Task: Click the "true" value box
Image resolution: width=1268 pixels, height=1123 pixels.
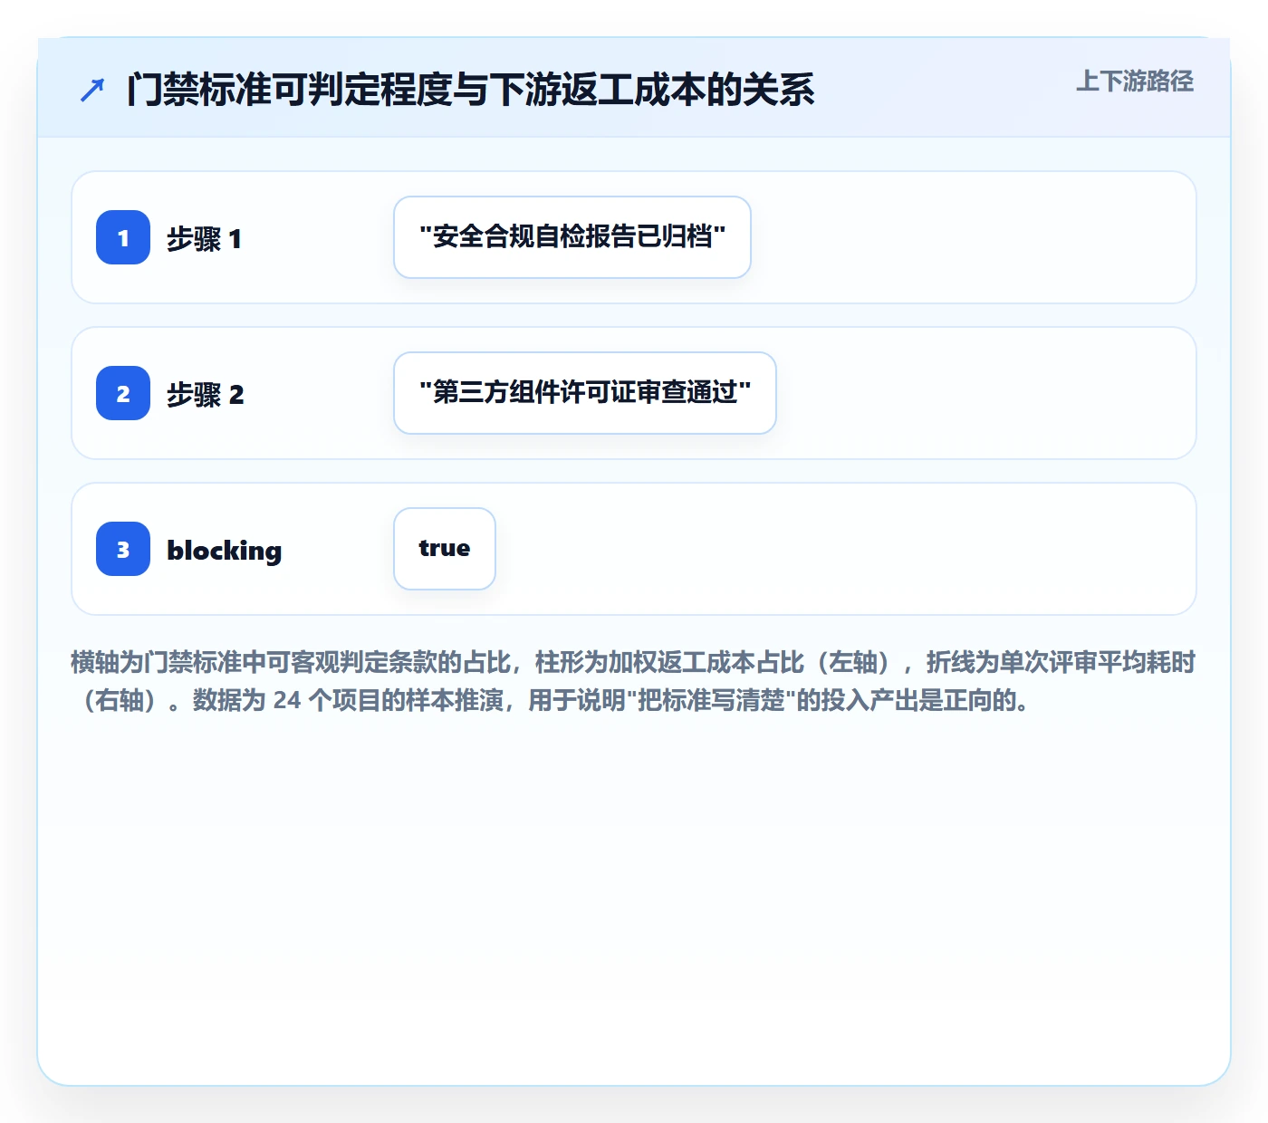Action: [445, 549]
